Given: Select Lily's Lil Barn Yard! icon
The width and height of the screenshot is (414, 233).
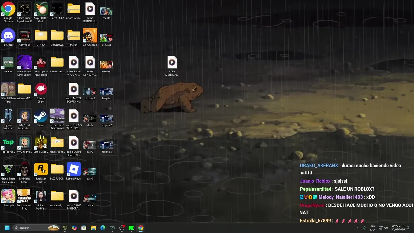Looking at the screenshot, I should 8,93.
